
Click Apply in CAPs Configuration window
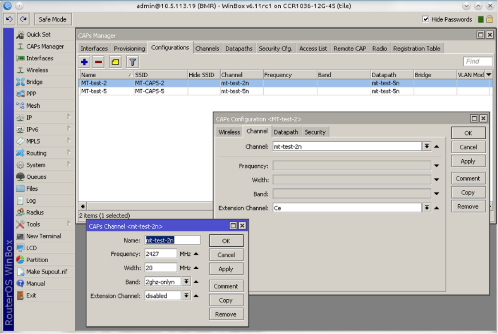coord(468,161)
